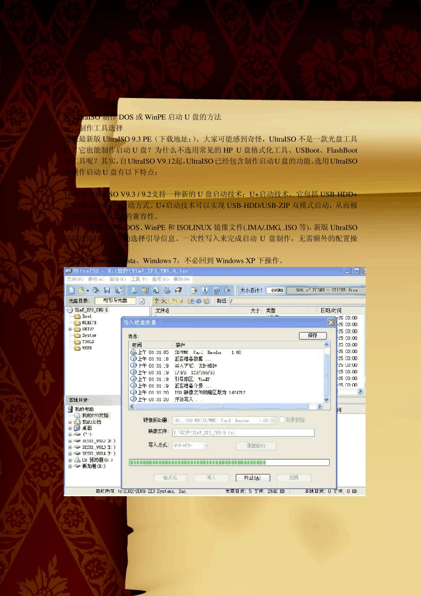The image size is (421, 596).
Task: Click the My Computer icon in local tree
Action: 70,409
